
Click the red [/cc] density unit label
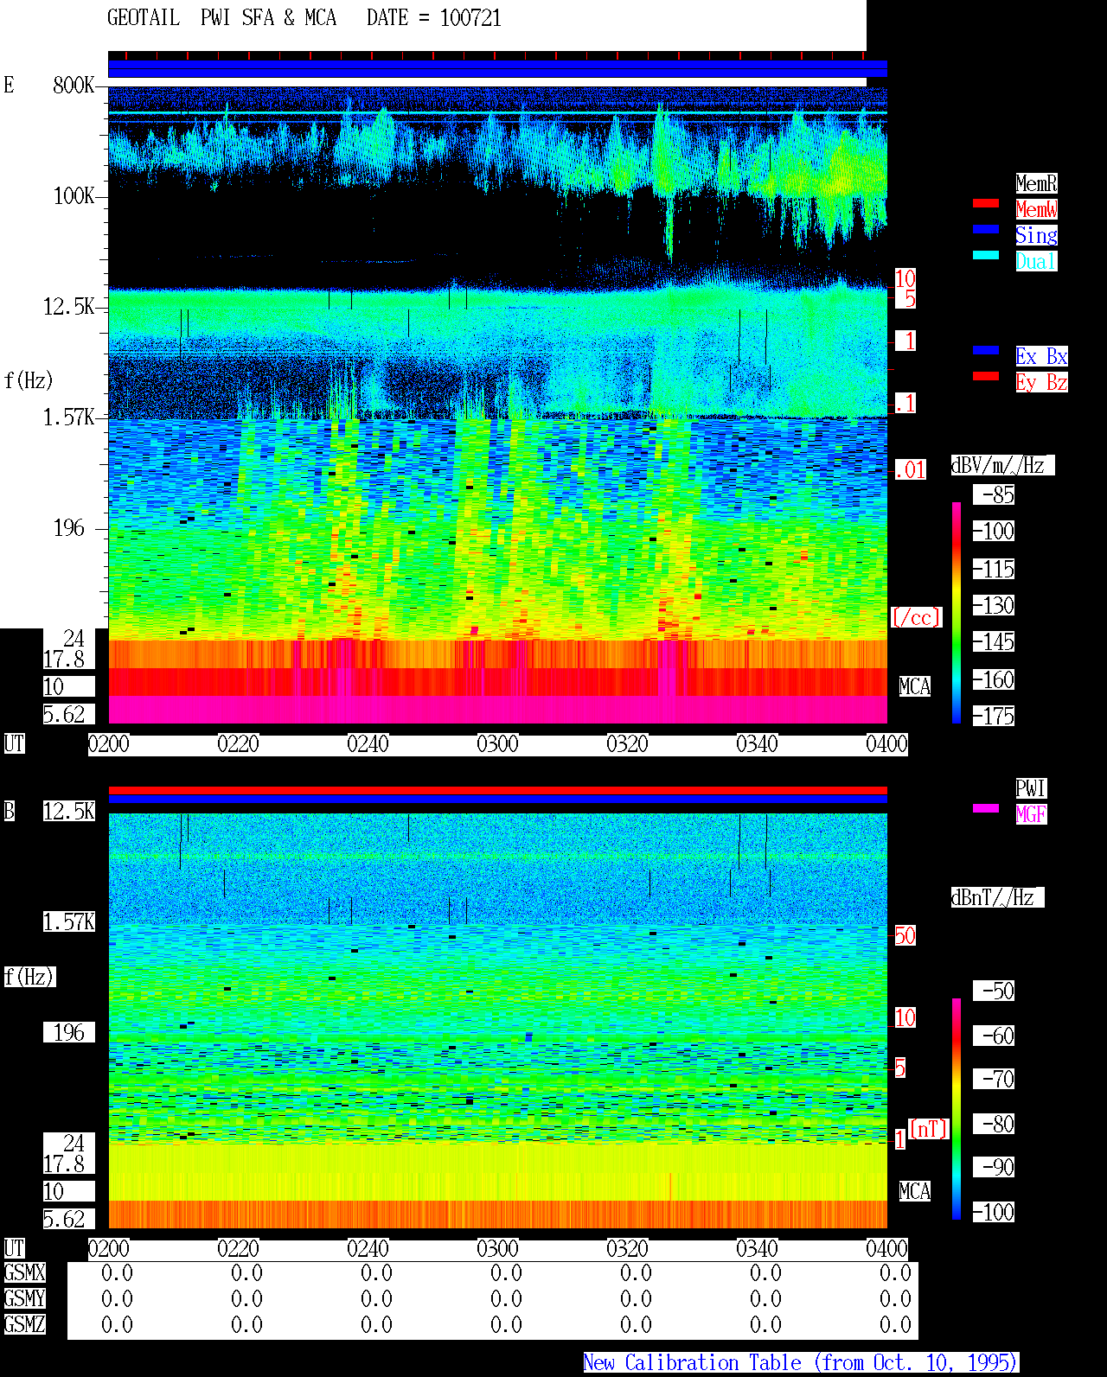(x=916, y=617)
